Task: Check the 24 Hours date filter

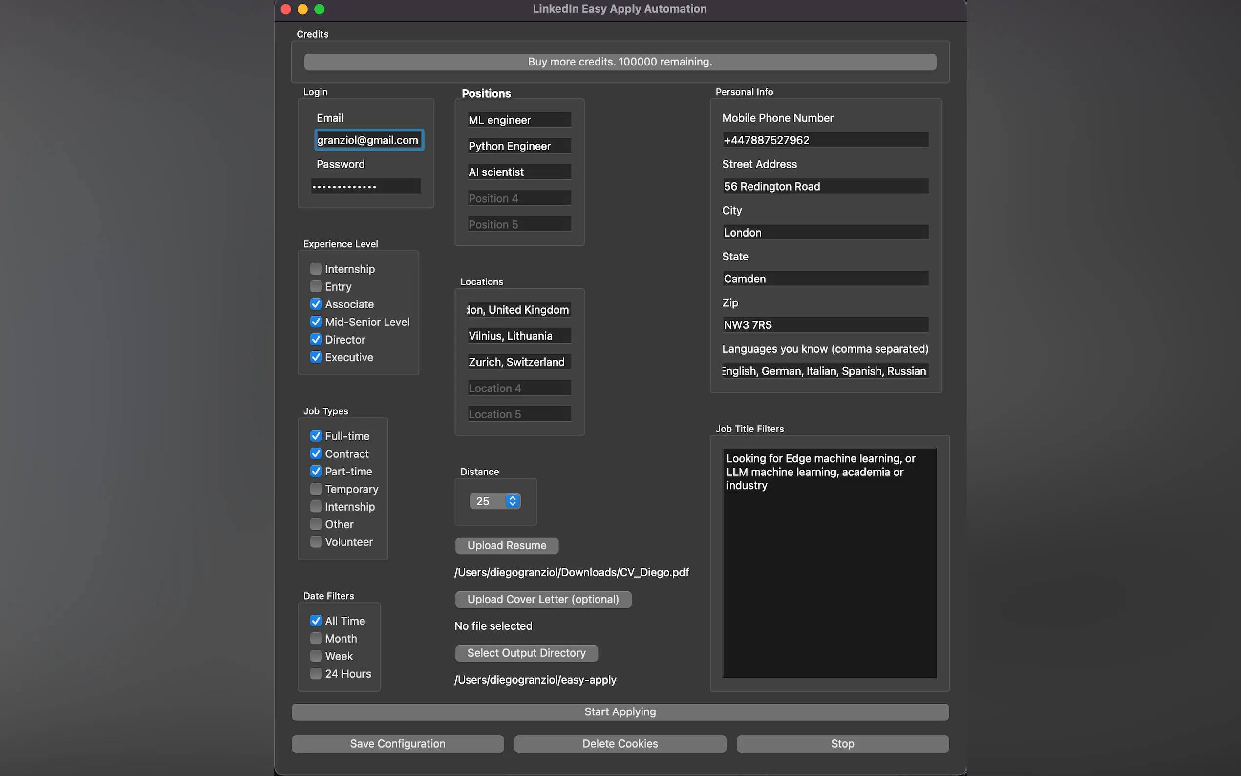Action: tap(316, 674)
